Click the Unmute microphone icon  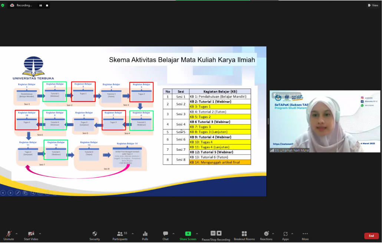(x=9, y=234)
